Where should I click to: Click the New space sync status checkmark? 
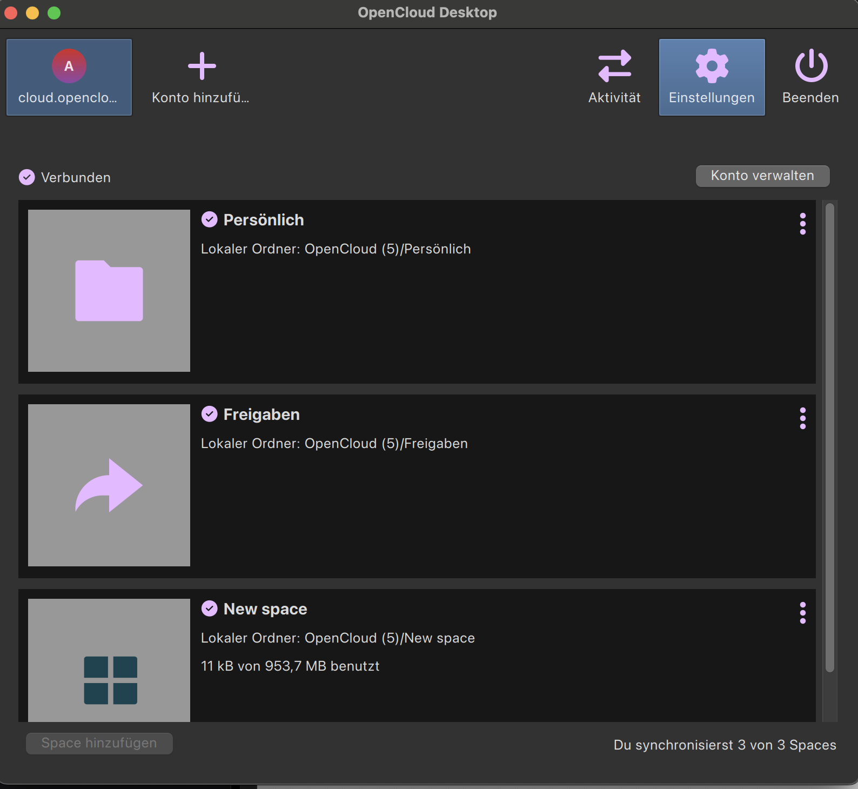210,609
